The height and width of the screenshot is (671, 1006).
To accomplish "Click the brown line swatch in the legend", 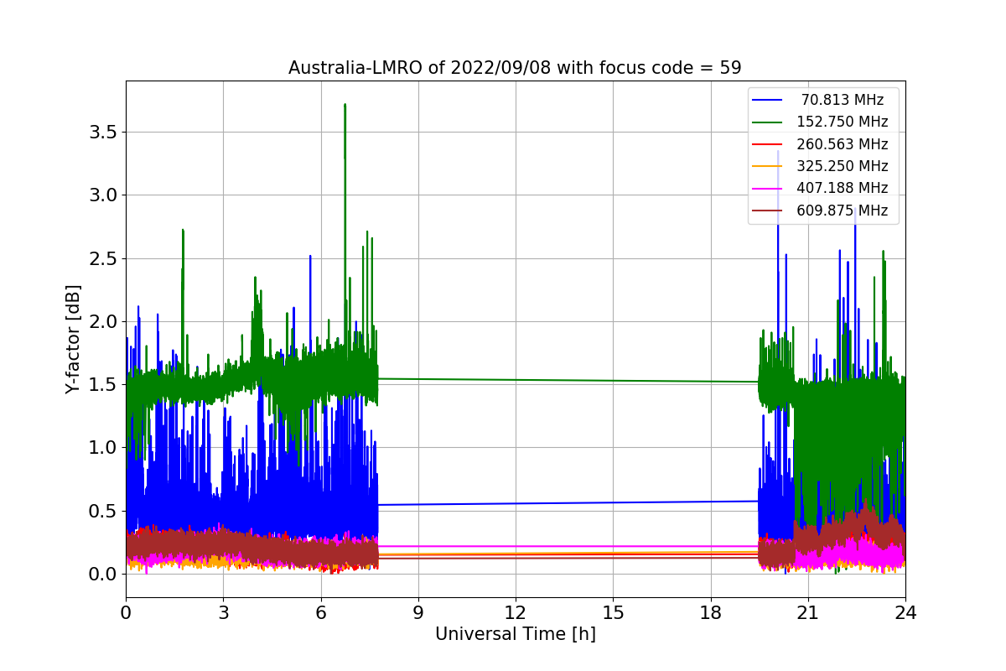I will (x=768, y=211).
